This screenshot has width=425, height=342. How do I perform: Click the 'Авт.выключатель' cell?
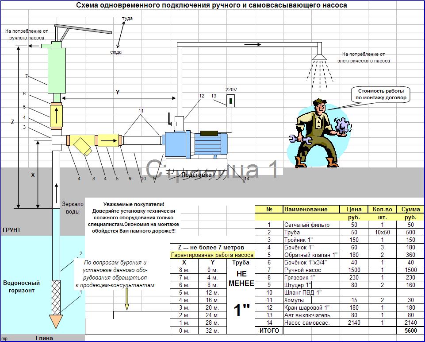click(x=311, y=315)
